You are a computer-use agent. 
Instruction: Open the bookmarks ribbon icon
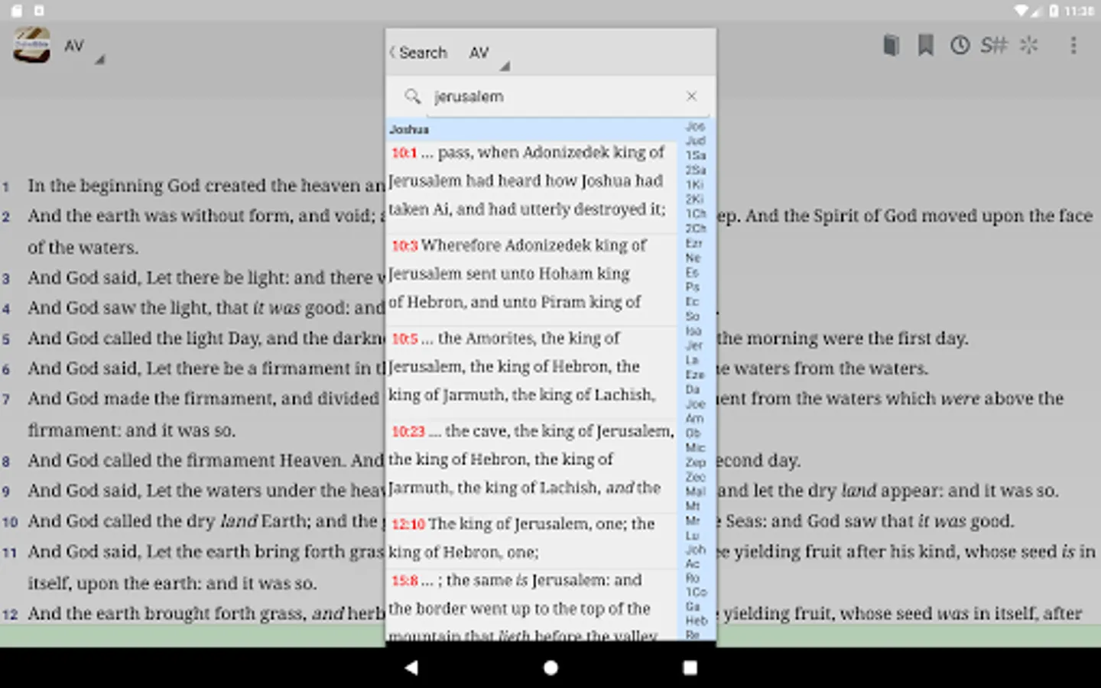[x=925, y=45]
